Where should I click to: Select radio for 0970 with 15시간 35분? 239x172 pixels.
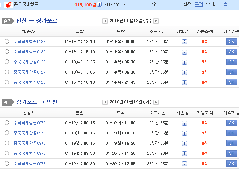[x=7, y=143]
